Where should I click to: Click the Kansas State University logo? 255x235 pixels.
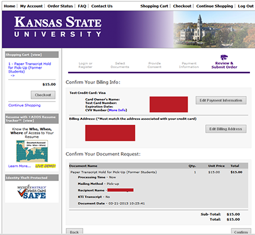click(58, 27)
